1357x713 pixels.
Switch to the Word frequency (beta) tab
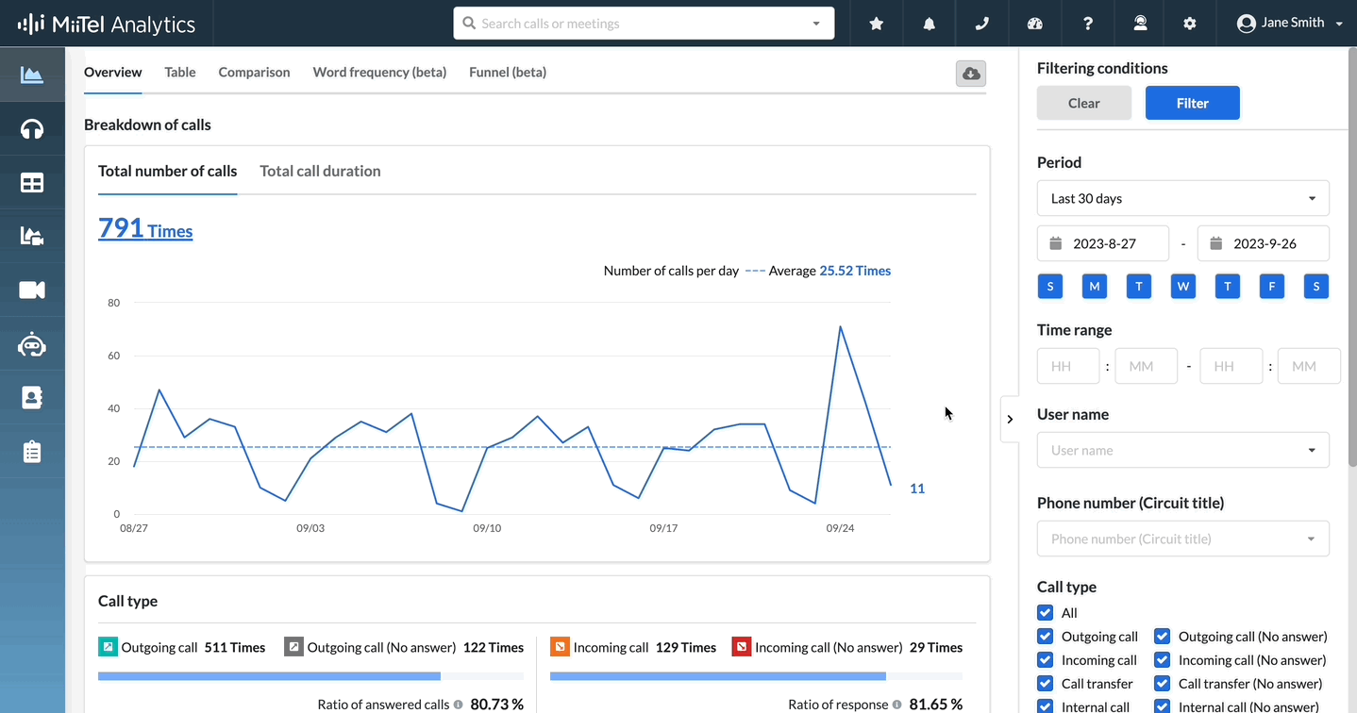(x=379, y=73)
